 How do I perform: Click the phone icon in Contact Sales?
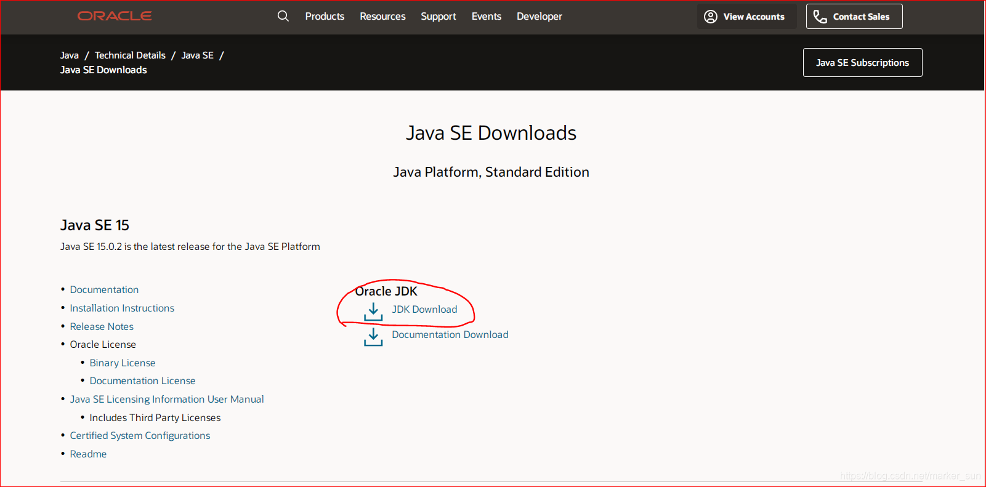[820, 17]
